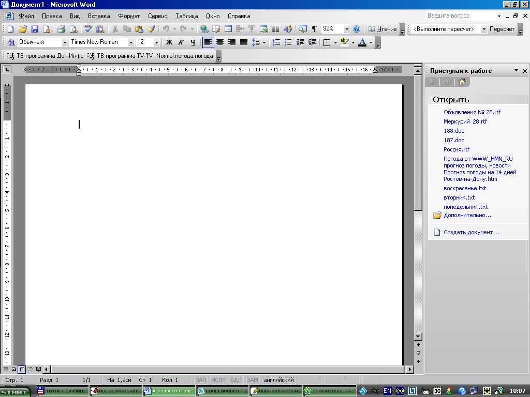Click the Пересчет button
This screenshot has height=397, width=530.
[x=502, y=29]
